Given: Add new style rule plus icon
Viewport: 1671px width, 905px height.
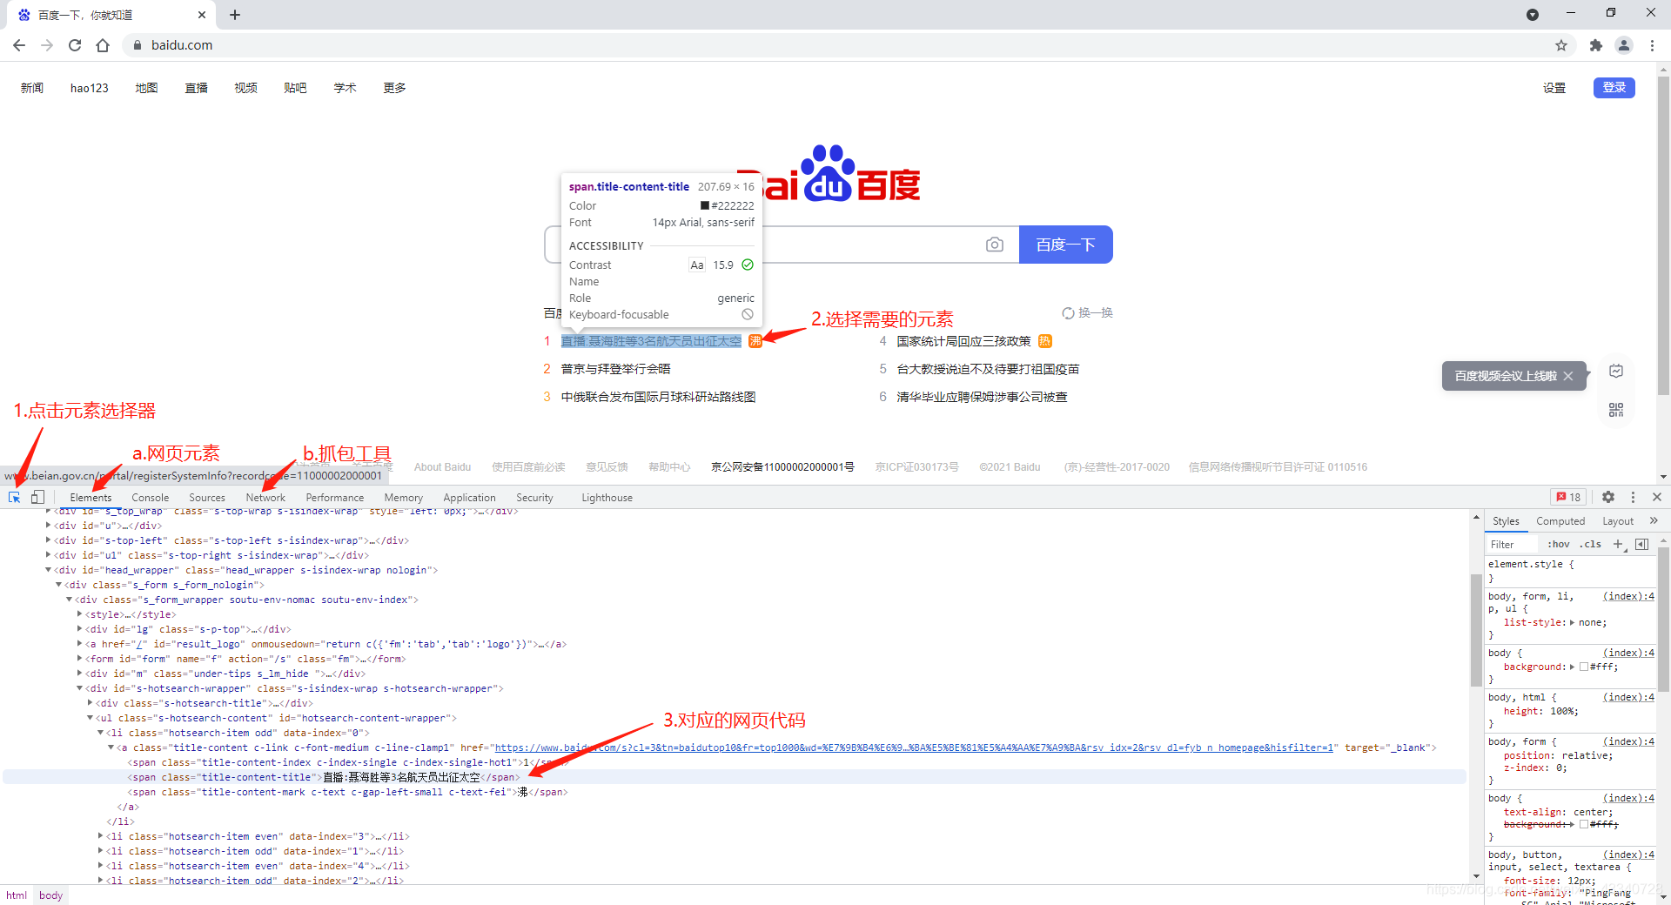Looking at the screenshot, I should [x=1619, y=544].
